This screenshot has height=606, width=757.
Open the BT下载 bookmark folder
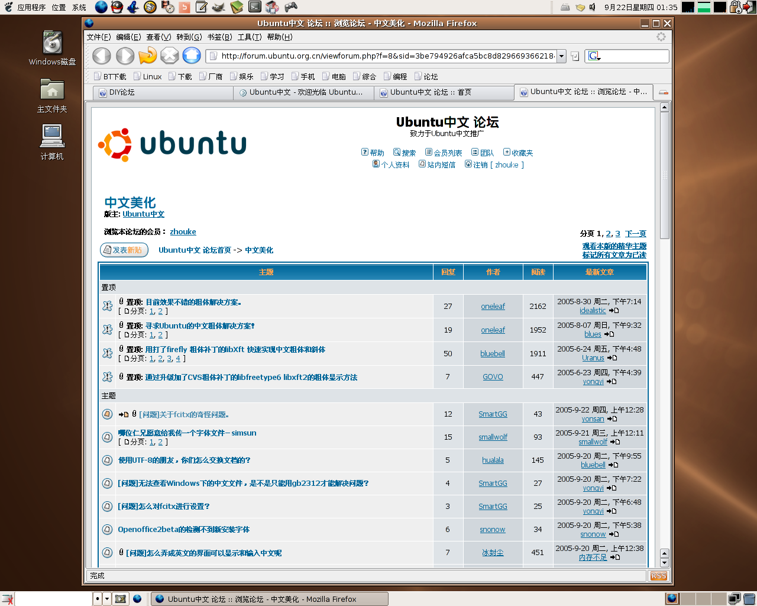(110, 76)
